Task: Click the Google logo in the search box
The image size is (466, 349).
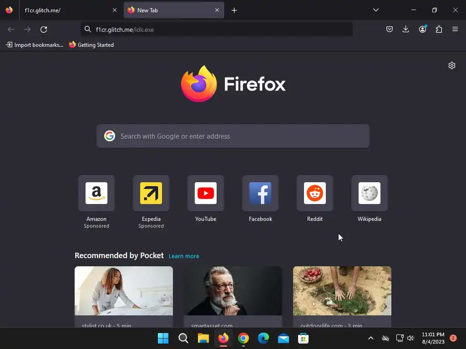Action: [x=110, y=136]
